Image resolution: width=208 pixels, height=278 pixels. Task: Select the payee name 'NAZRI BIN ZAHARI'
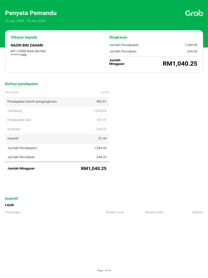pyautogui.click(x=27, y=45)
